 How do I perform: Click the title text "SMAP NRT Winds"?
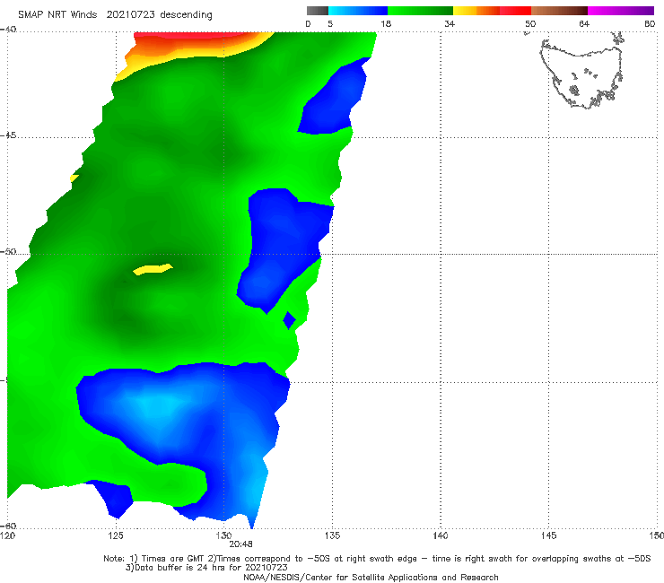[x=57, y=14]
